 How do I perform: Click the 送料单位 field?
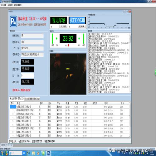pyautogui.click(x=32, y=55)
